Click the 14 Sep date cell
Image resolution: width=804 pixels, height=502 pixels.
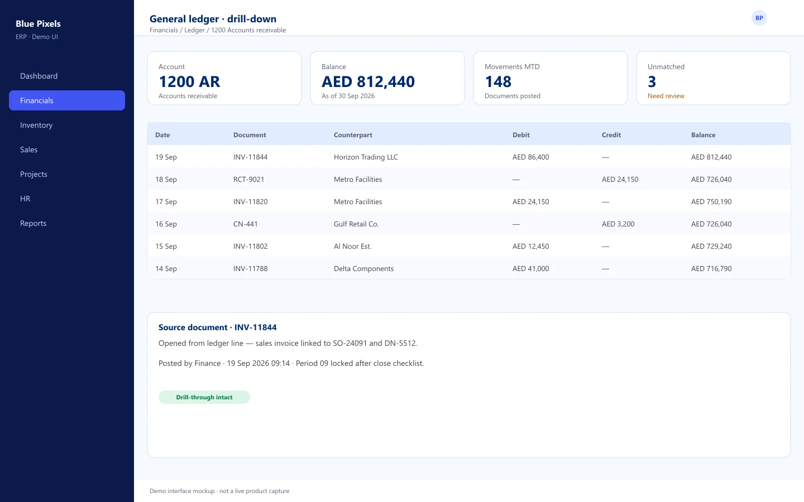point(166,269)
